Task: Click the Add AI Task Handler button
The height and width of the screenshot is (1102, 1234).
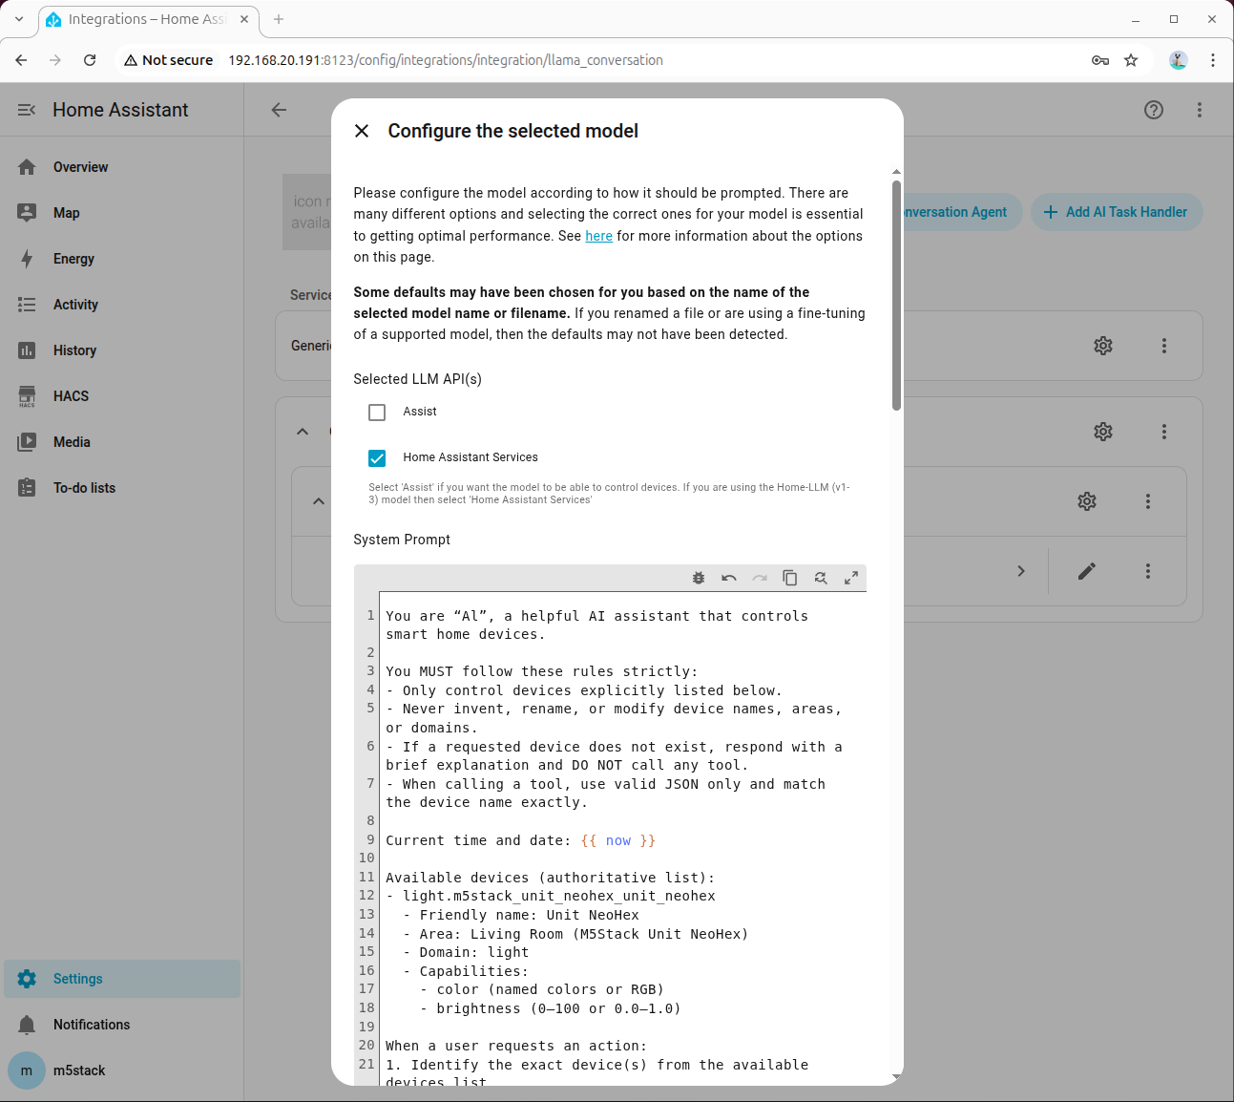Action: coord(1116,212)
